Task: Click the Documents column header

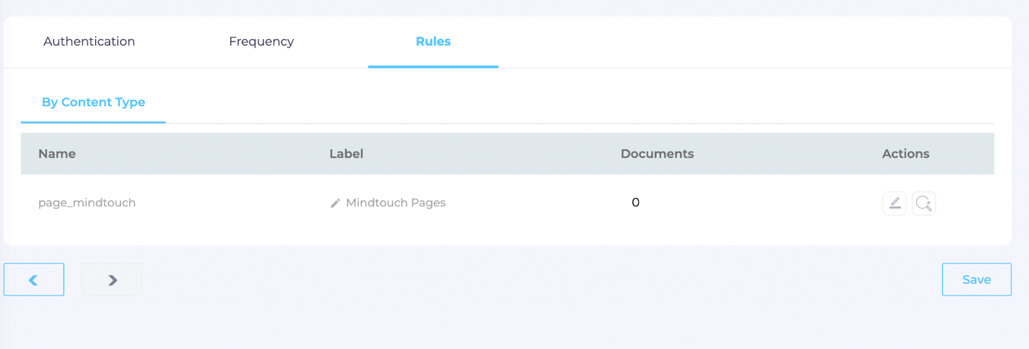Action: [657, 154]
